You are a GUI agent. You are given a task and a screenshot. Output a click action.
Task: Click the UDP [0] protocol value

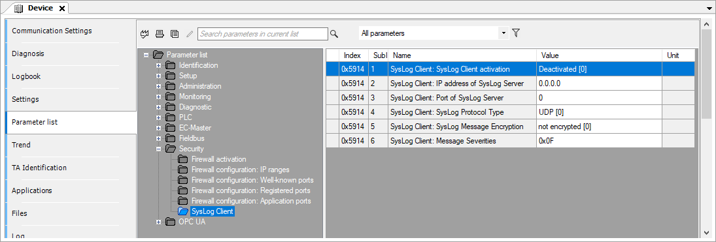click(x=599, y=112)
